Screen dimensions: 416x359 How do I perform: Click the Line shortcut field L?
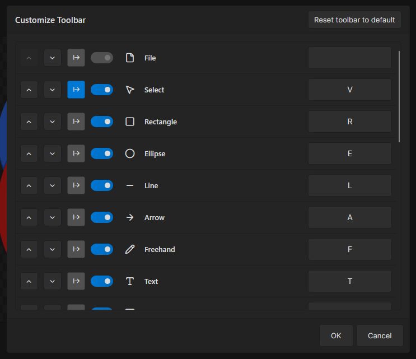tap(350, 185)
